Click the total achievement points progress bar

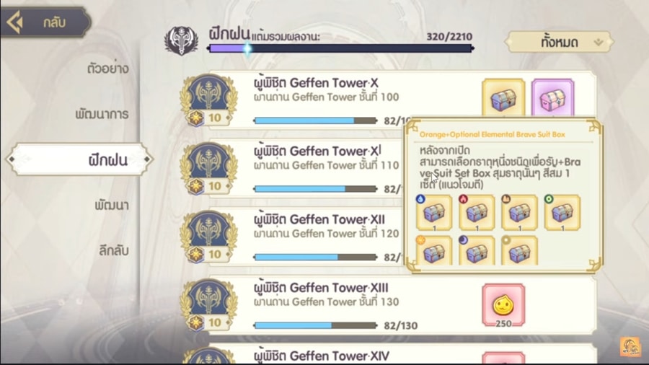(x=340, y=48)
